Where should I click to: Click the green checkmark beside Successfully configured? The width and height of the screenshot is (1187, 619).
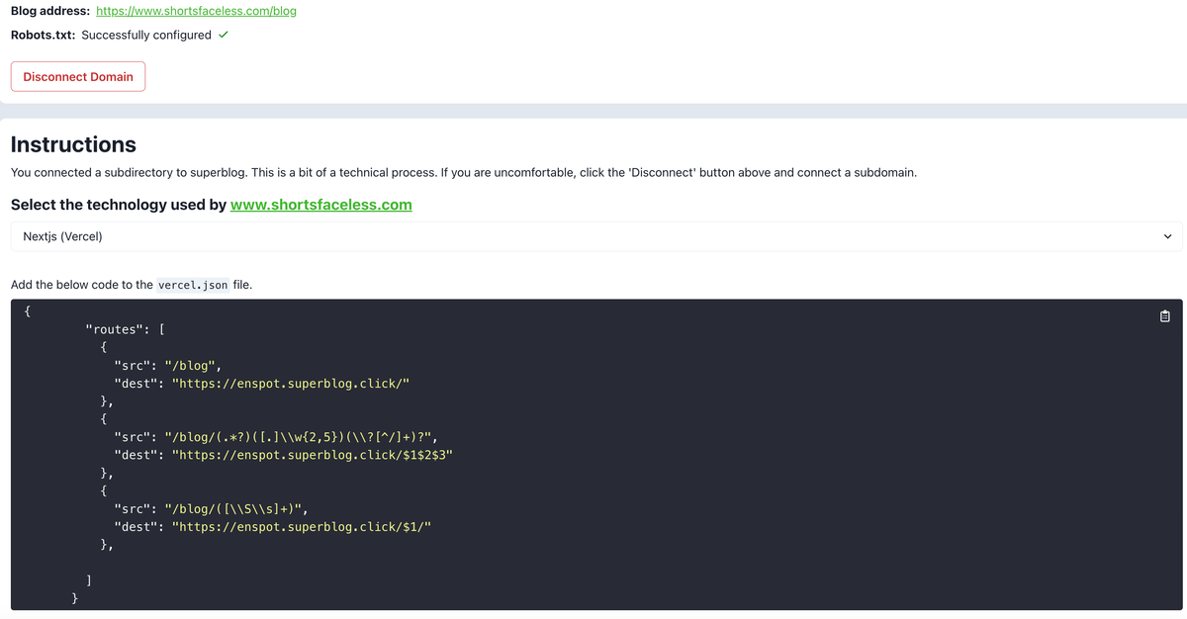(224, 34)
